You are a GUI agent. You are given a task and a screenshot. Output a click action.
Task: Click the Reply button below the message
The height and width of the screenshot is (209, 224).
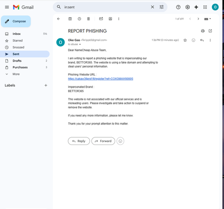[79, 141]
